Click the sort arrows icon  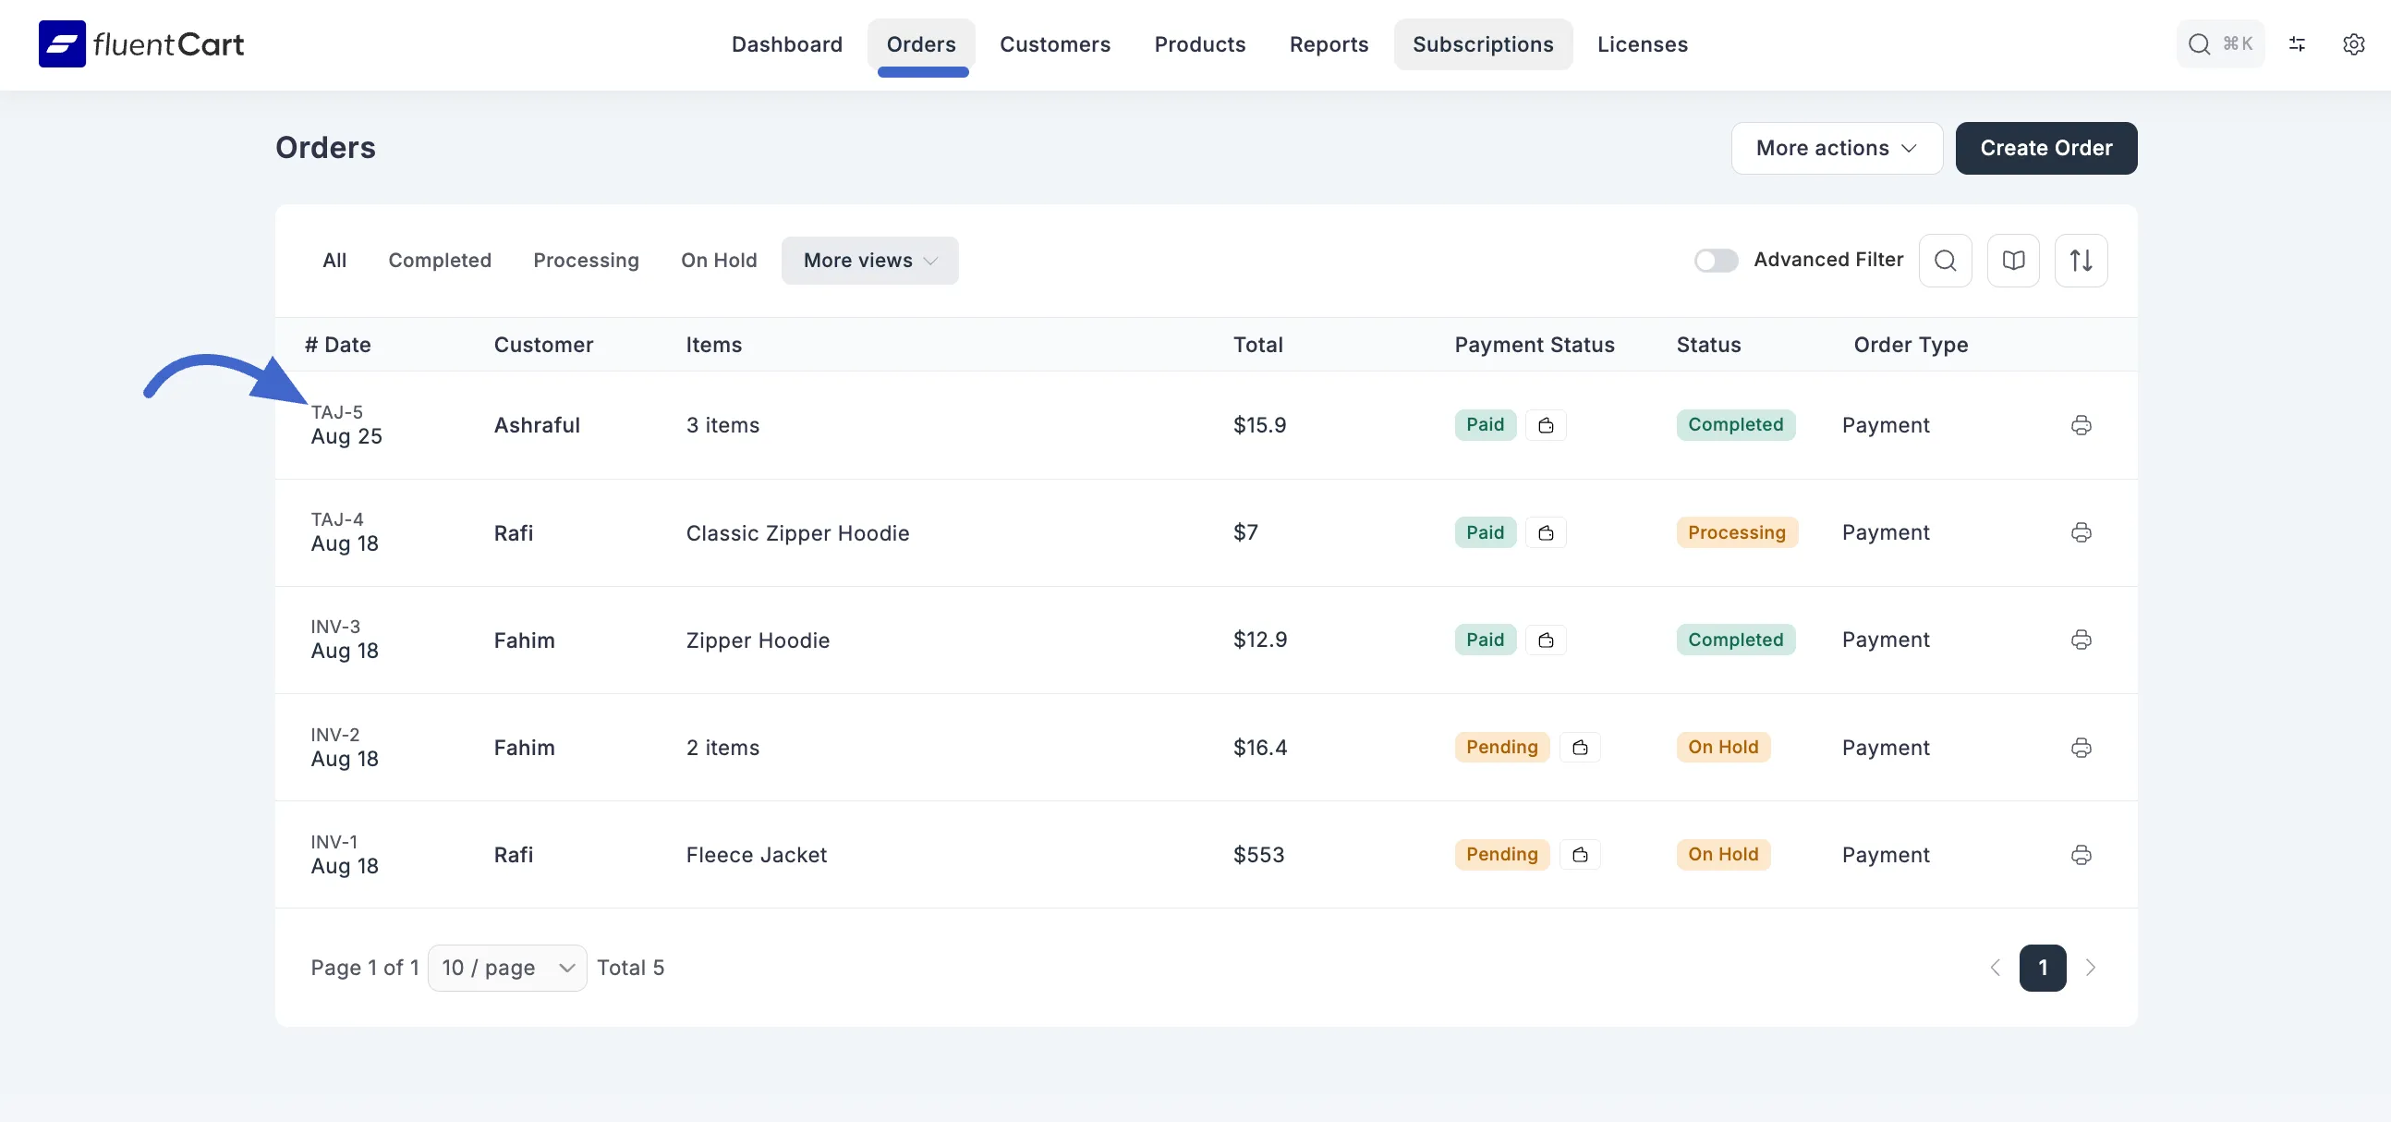(x=2080, y=260)
